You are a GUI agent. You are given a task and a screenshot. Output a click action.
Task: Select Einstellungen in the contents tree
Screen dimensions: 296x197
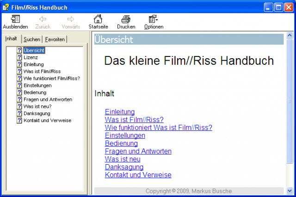point(37,86)
